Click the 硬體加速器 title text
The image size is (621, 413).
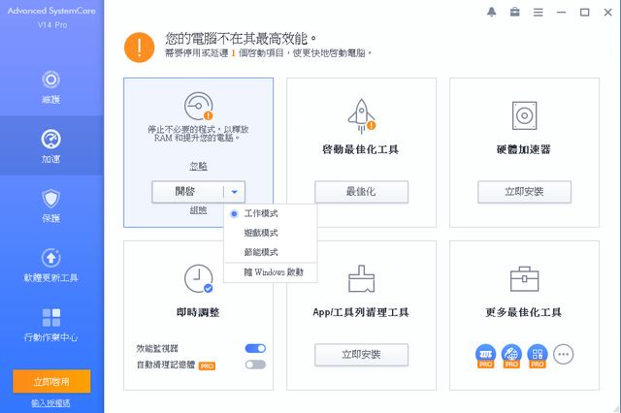[x=524, y=149]
